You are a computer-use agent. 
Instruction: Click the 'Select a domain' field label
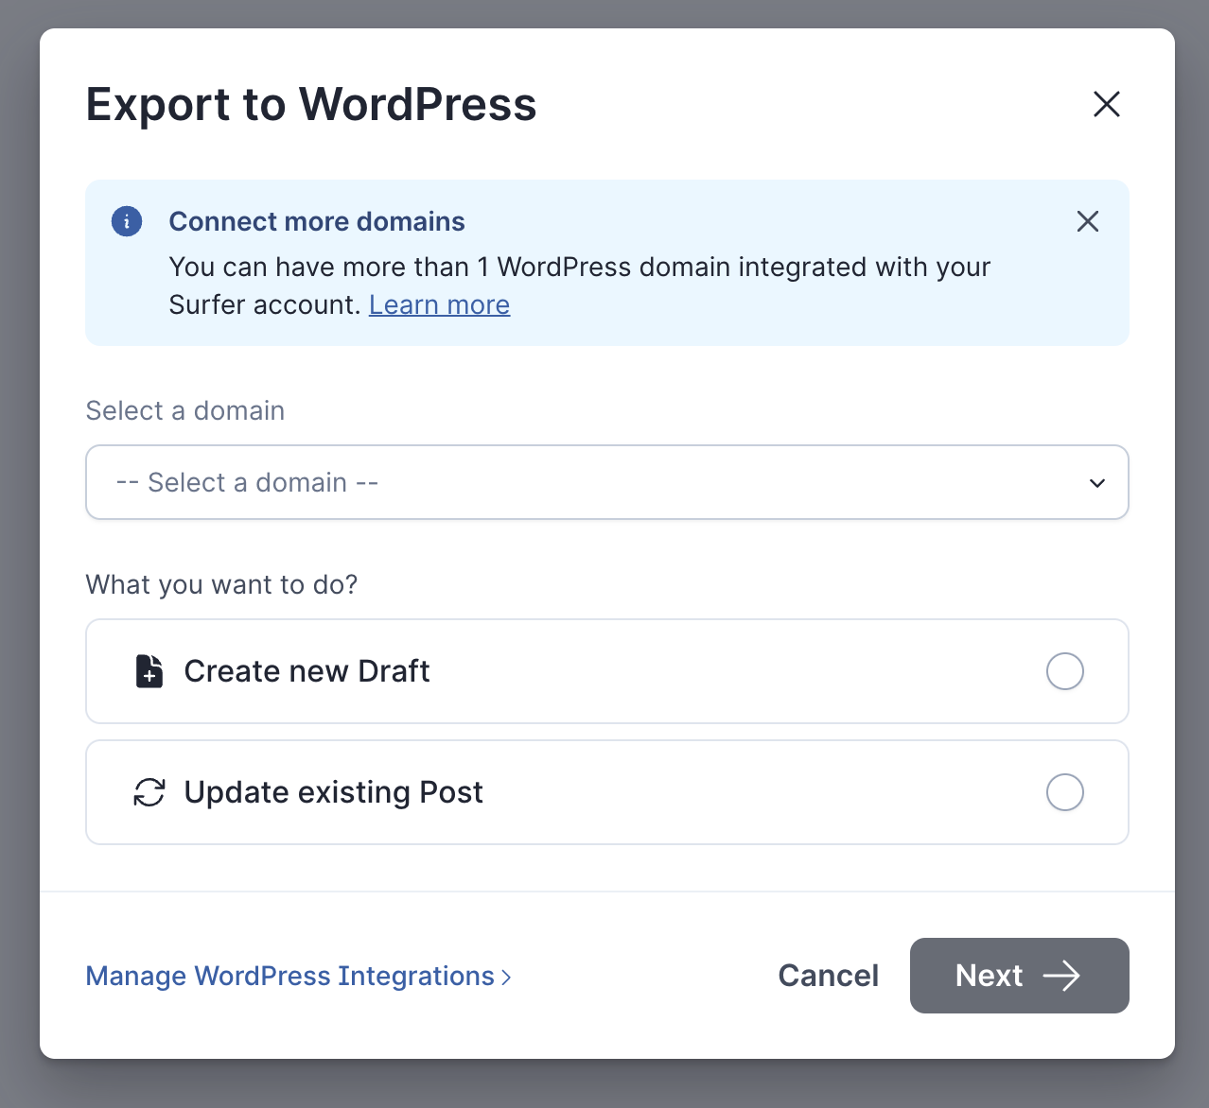[x=185, y=410]
